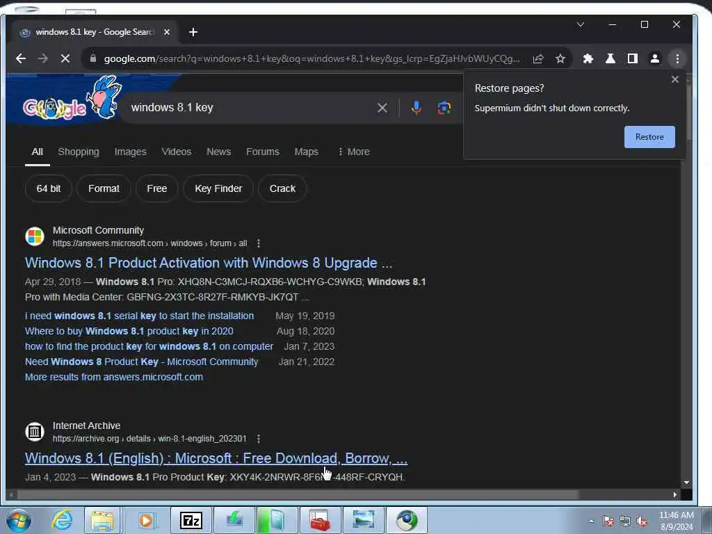Switch to Videos results tab
Screen dimensions: 712x534
(177, 152)
